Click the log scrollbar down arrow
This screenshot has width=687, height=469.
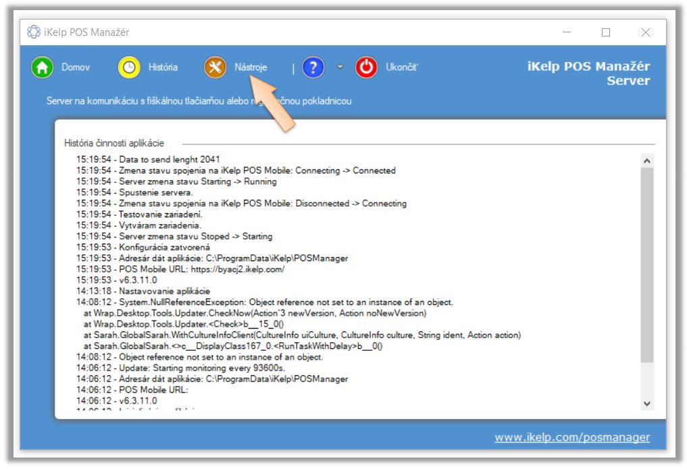pyautogui.click(x=646, y=403)
